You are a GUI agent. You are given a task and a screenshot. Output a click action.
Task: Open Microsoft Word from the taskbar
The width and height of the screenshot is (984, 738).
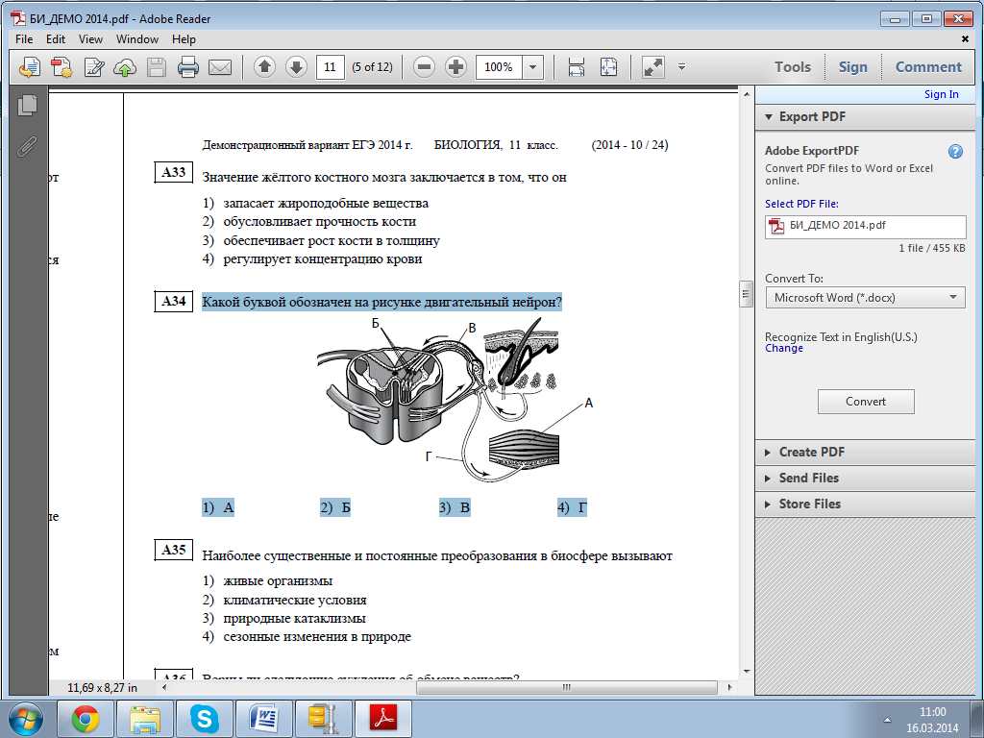[264, 719]
